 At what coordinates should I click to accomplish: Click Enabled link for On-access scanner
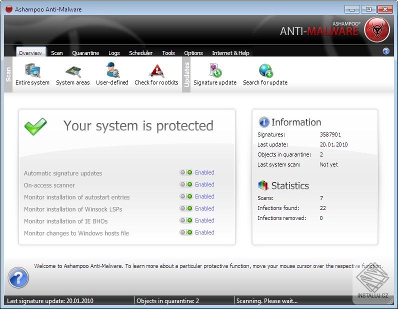[x=204, y=184]
